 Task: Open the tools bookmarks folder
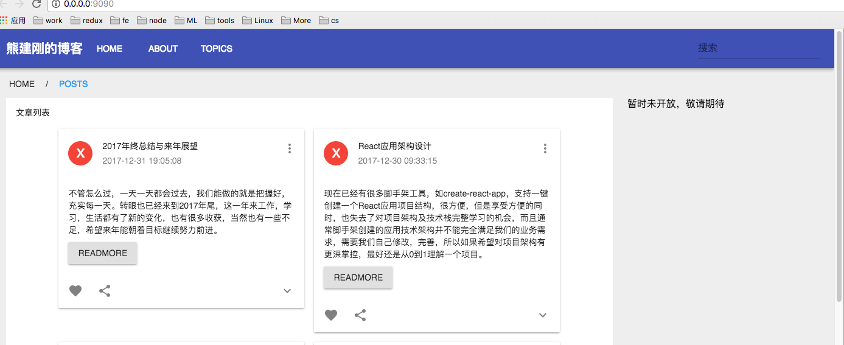click(220, 20)
